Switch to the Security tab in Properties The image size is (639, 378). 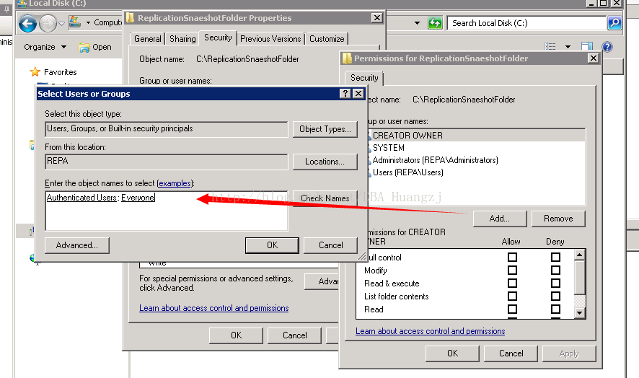[x=218, y=38]
